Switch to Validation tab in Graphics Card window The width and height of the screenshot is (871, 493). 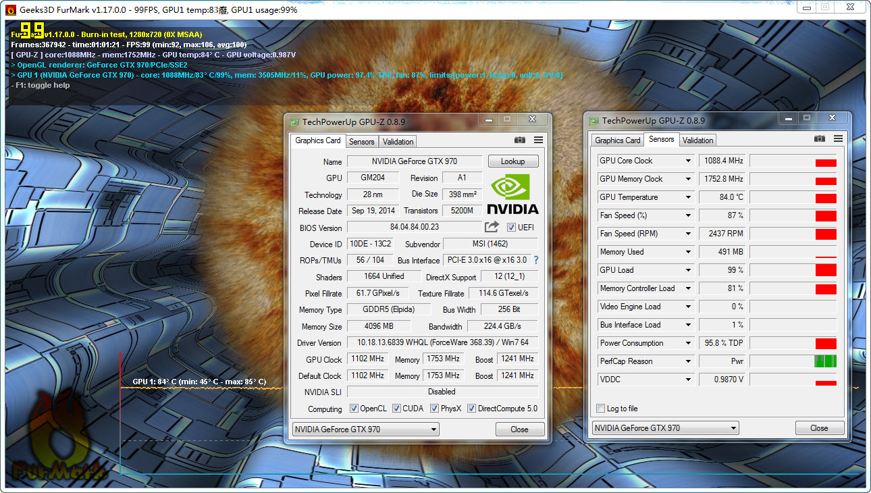click(x=398, y=141)
